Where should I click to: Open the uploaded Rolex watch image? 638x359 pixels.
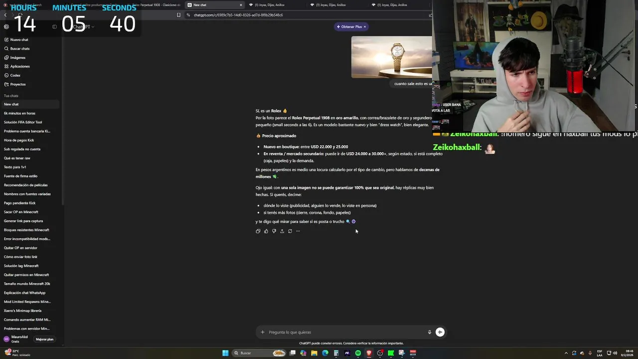click(392, 57)
